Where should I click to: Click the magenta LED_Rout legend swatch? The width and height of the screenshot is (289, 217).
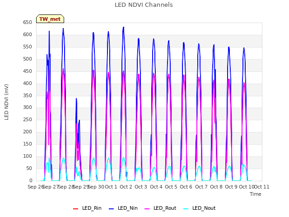147,209
